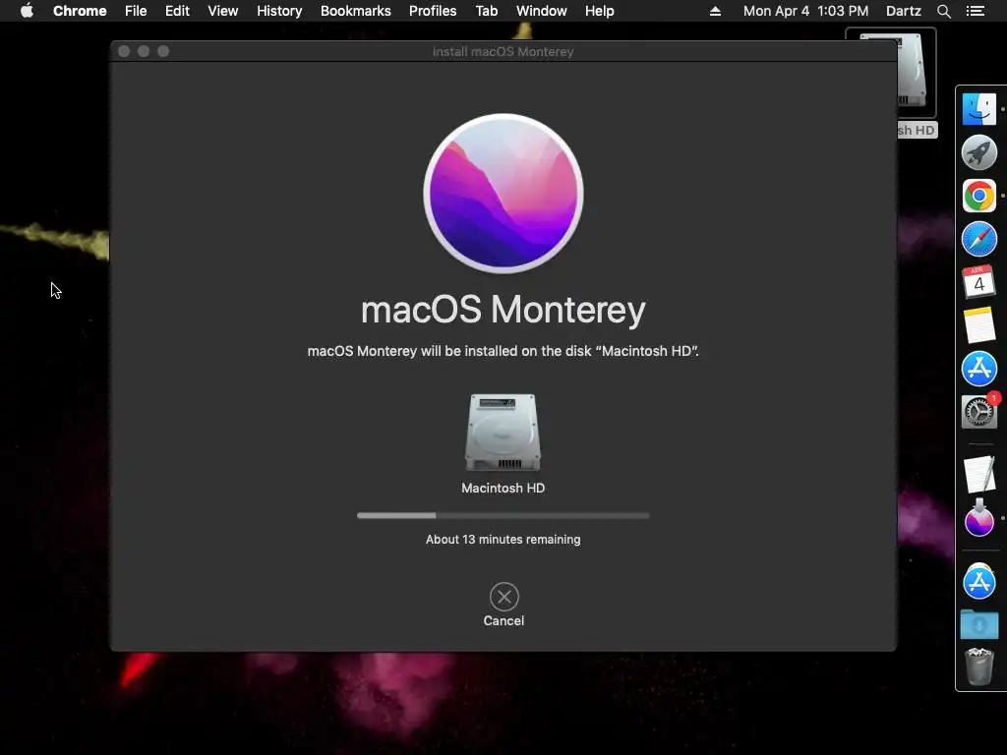Select the Macintosh HD desktop drive icon

pyautogui.click(x=912, y=71)
